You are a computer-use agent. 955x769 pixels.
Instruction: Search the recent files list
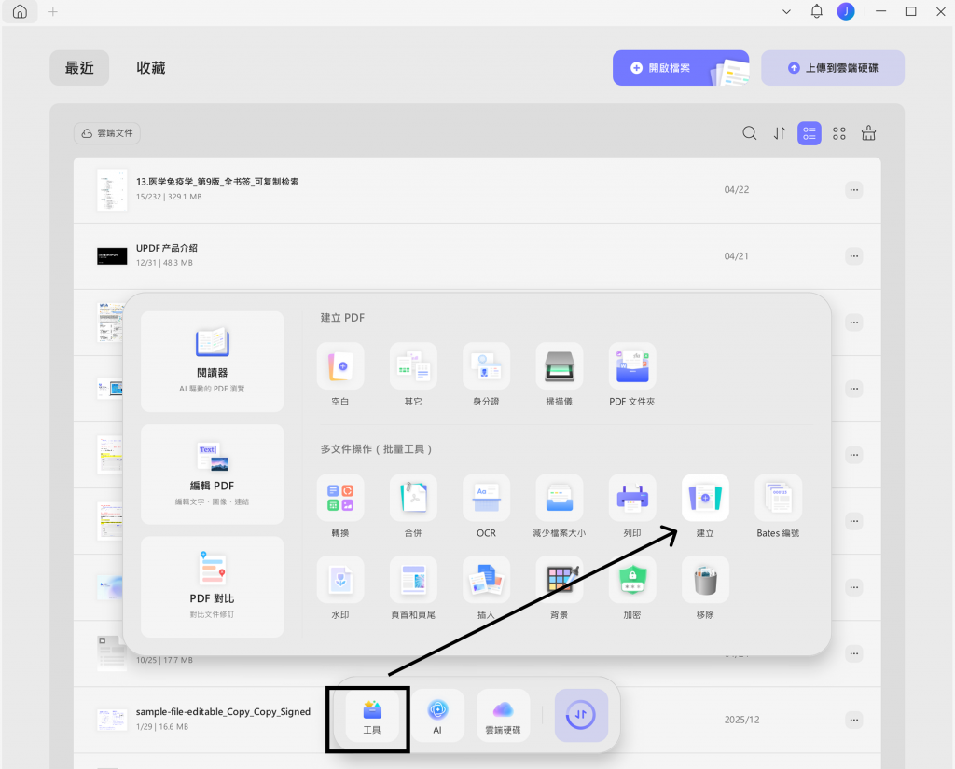pyautogui.click(x=750, y=133)
